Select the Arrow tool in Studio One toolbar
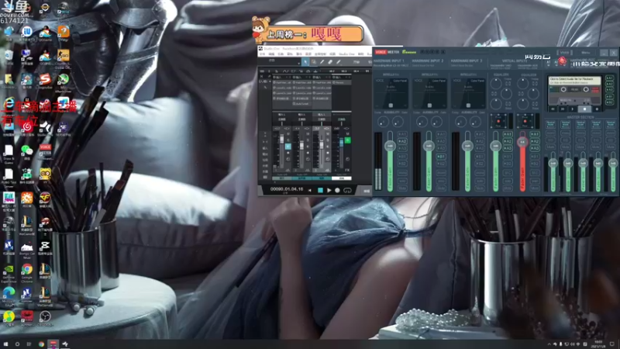Viewport: 620px width, 349px height. click(x=305, y=62)
